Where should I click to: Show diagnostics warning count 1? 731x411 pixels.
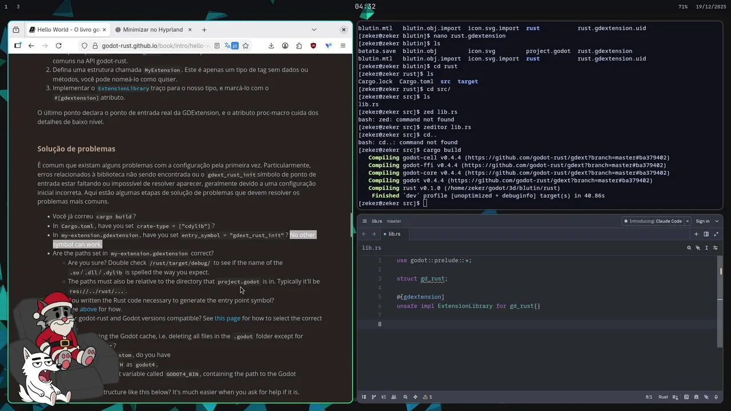[428, 397]
